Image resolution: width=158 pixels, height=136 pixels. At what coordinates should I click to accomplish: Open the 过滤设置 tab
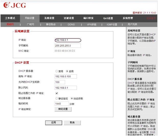click(69, 18)
